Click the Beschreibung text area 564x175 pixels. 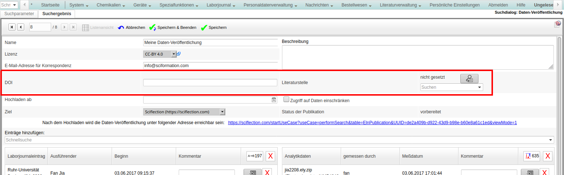click(x=417, y=57)
